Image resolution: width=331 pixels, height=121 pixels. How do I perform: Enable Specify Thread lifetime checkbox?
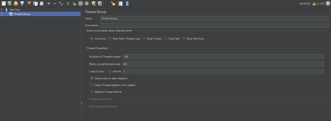pyautogui.click(x=92, y=92)
